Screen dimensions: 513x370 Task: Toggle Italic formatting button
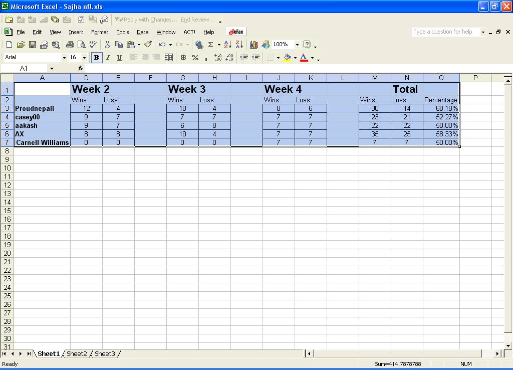[108, 58]
